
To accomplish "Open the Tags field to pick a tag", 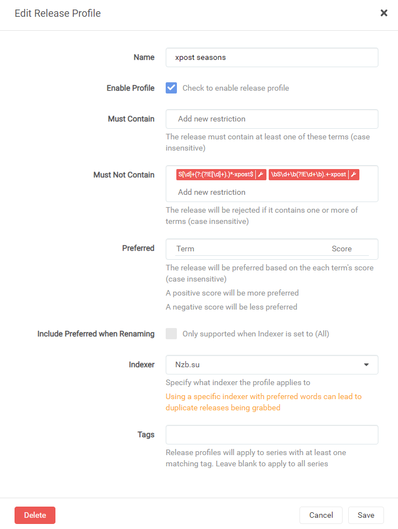I will [x=271, y=434].
